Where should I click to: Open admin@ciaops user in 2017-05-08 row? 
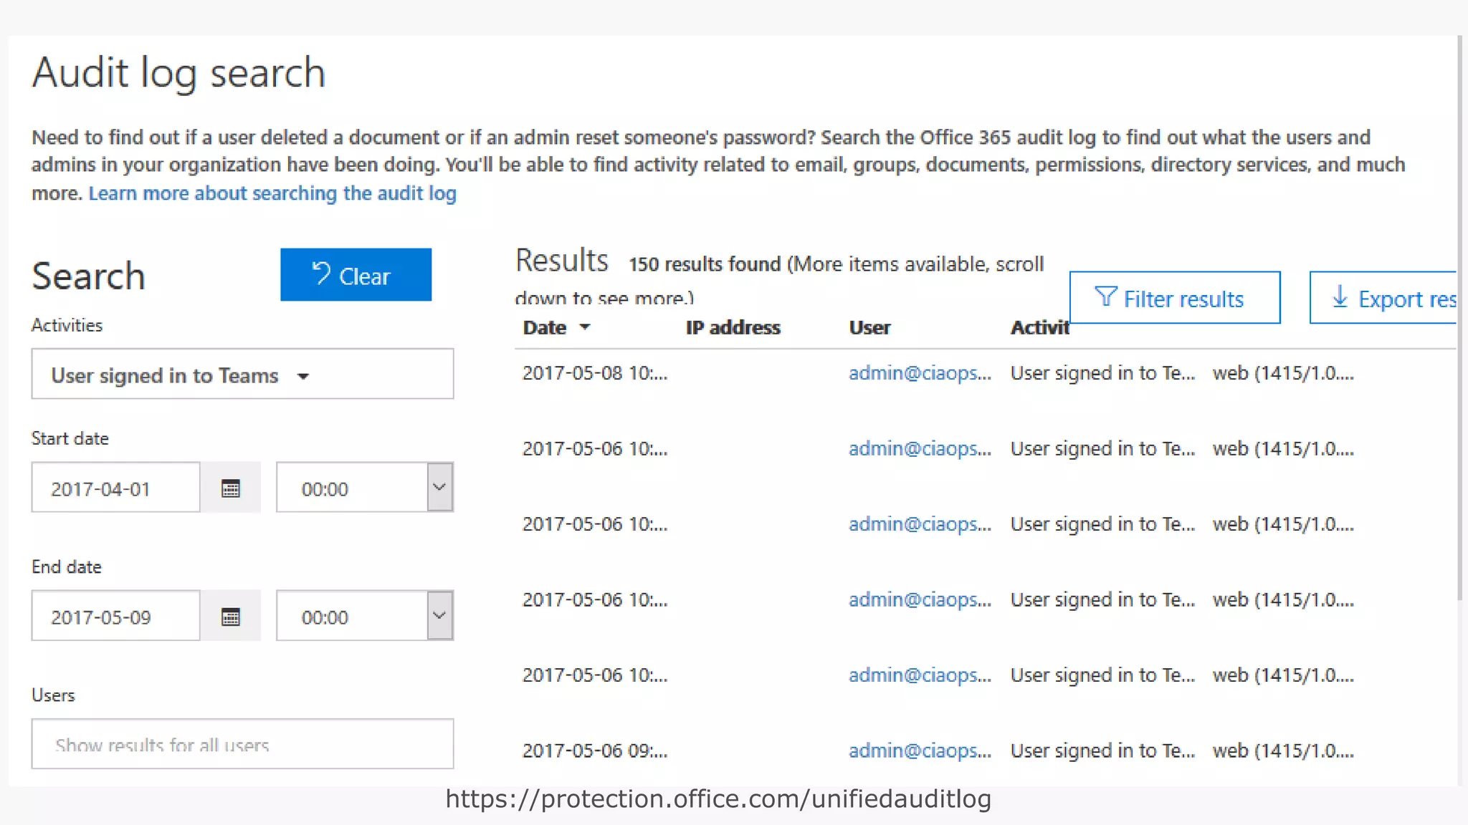(x=920, y=373)
